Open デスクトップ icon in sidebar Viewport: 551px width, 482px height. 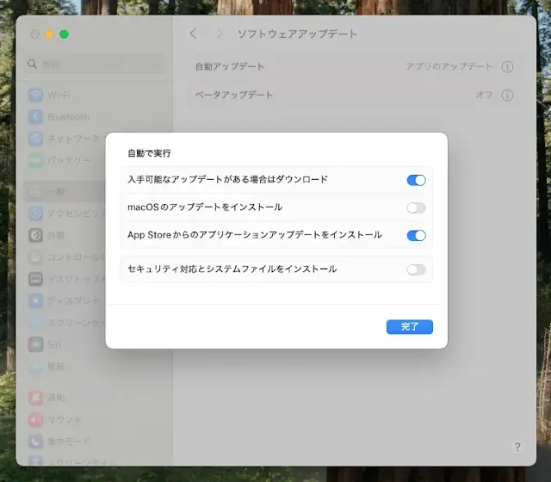[35, 279]
